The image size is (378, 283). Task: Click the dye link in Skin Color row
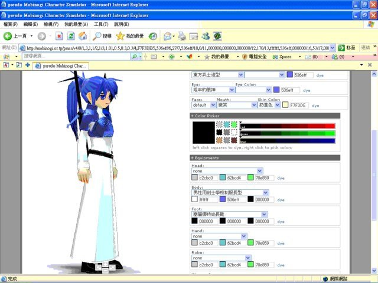[315, 106]
